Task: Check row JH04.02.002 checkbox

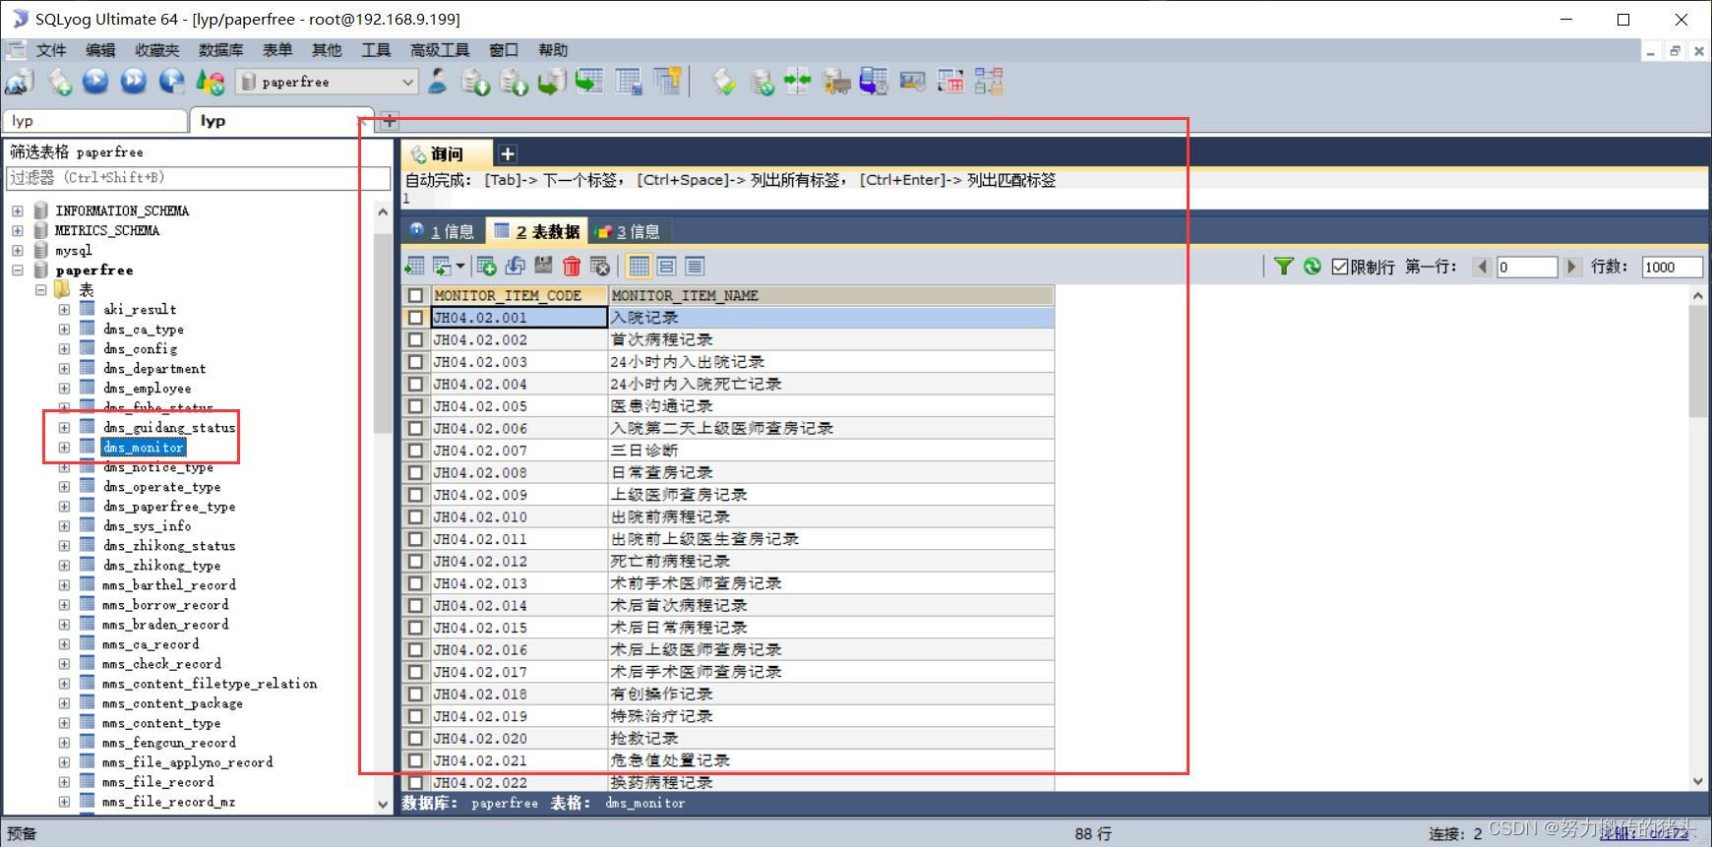Action: 415,339
